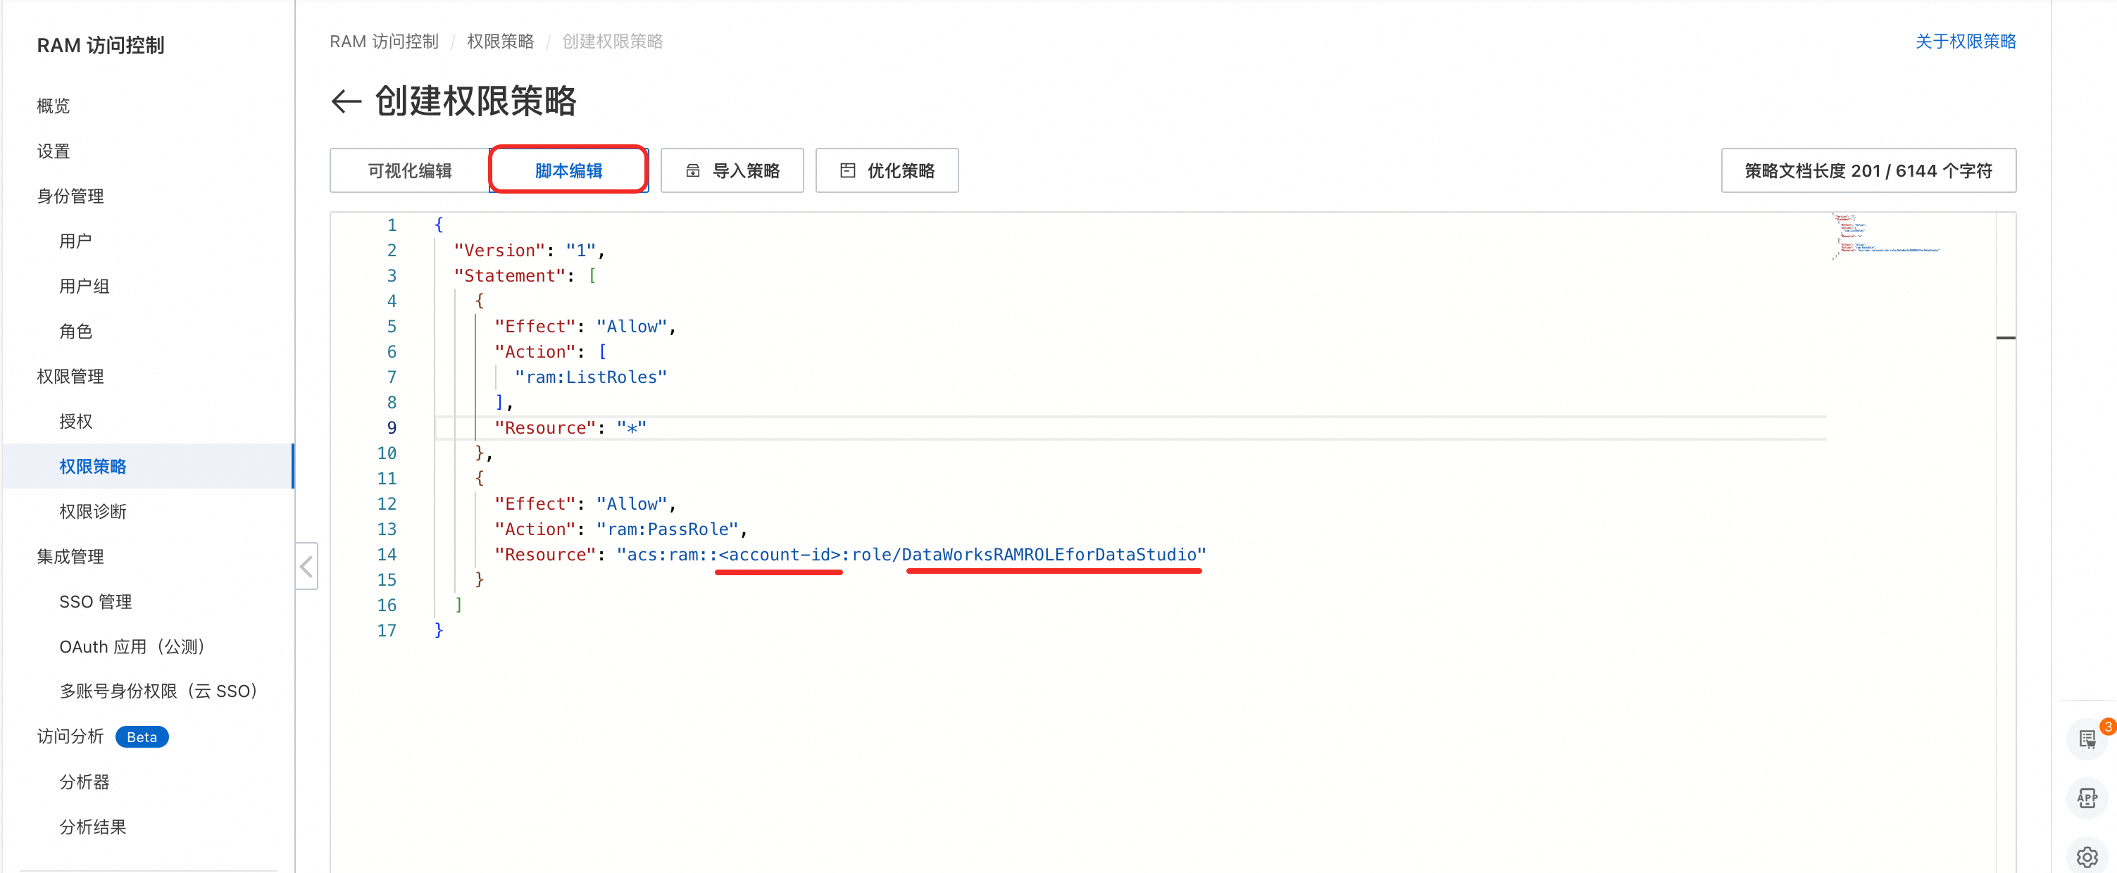Click the editor scrollbar position marker

(2005, 337)
